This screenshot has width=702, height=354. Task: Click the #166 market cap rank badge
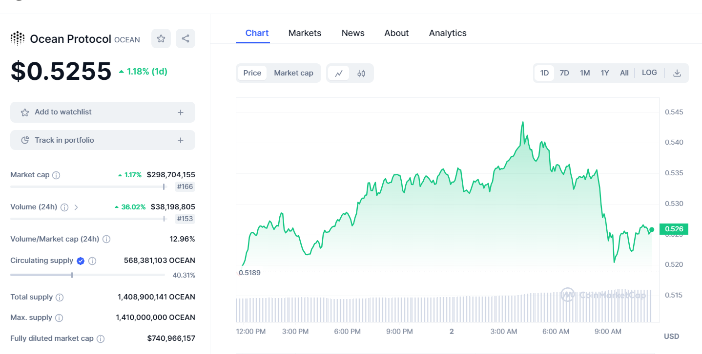pyautogui.click(x=185, y=186)
